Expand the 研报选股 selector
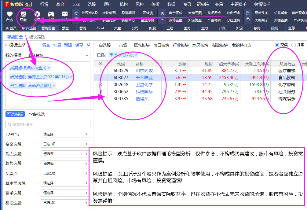 65,203
